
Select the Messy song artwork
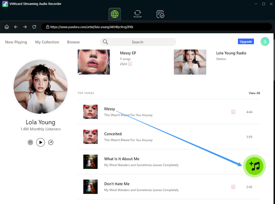tap(90, 112)
